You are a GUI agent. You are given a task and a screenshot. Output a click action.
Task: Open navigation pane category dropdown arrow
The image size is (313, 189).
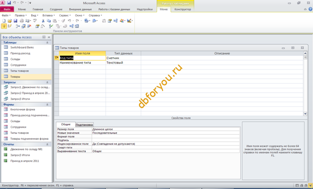pos(44,37)
